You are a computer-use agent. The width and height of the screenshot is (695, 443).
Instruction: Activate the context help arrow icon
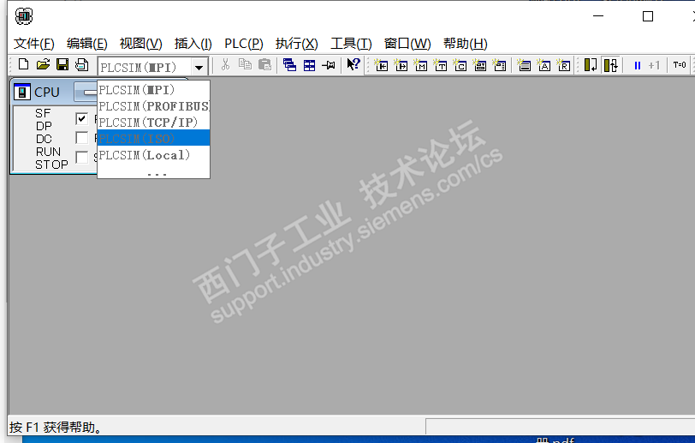click(353, 64)
